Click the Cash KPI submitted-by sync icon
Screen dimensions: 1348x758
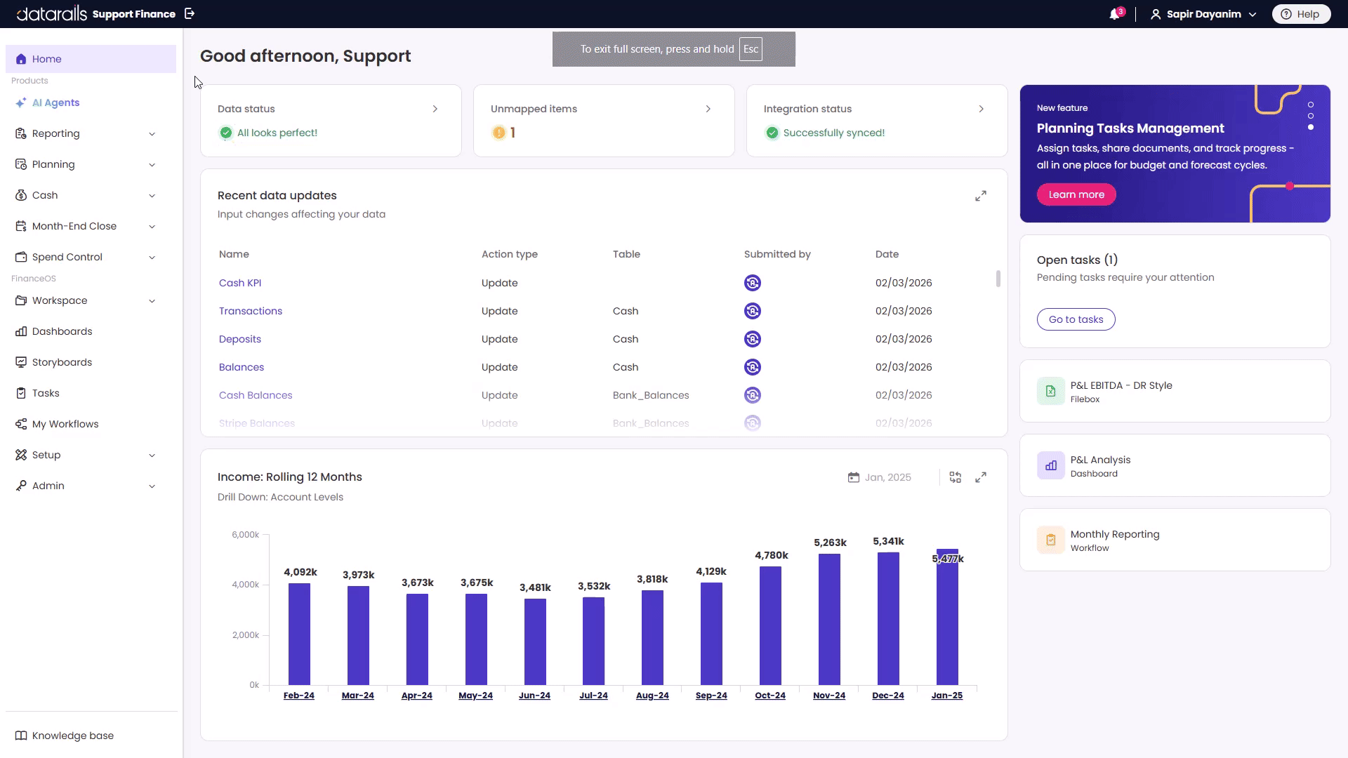pyautogui.click(x=752, y=283)
